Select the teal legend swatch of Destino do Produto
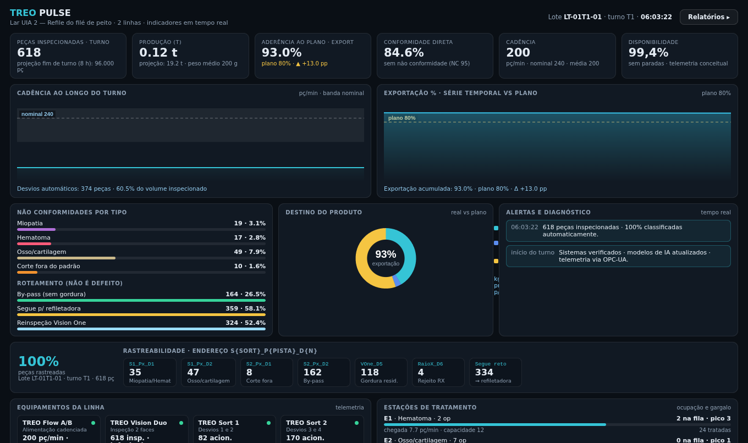This screenshot has width=748, height=443. click(496, 228)
